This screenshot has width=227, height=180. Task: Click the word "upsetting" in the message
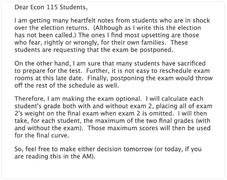[x=156, y=35]
